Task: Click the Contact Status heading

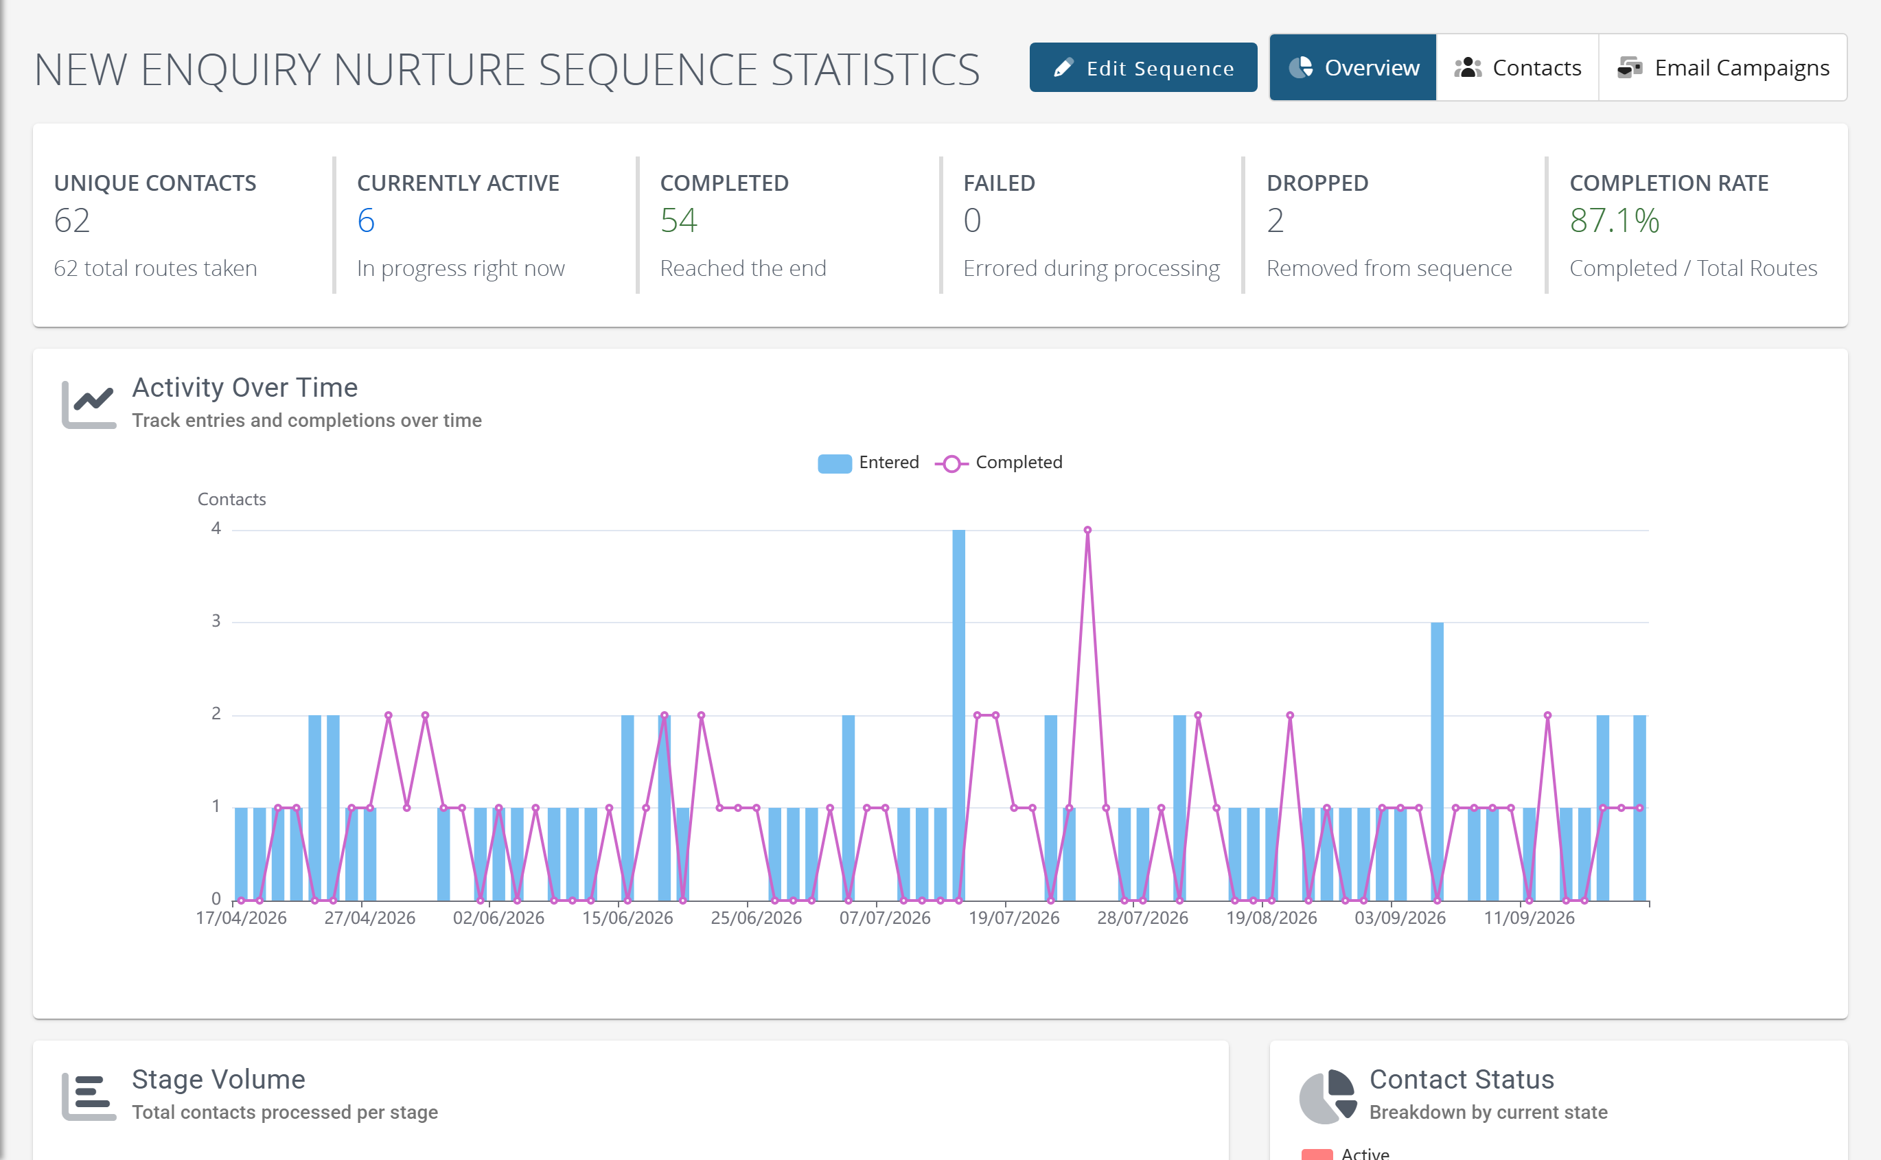Action: [x=1462, y=1080]
